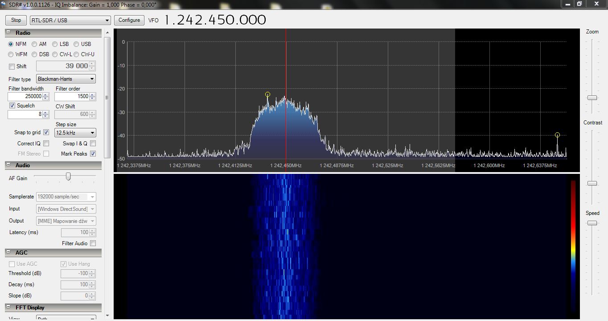Enable the Correct IQ checkbox
Viewport: 608px width, 321px height.
46,144
